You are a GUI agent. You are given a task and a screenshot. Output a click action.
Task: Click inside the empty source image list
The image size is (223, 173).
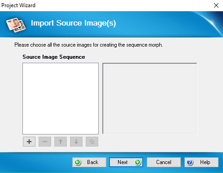pyautogui.click(x=61, y=99)
